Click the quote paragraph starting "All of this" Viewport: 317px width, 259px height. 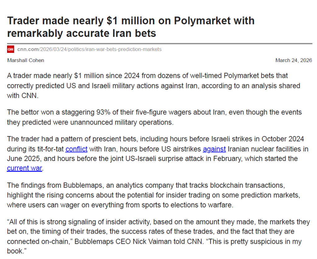pos(158,236)
